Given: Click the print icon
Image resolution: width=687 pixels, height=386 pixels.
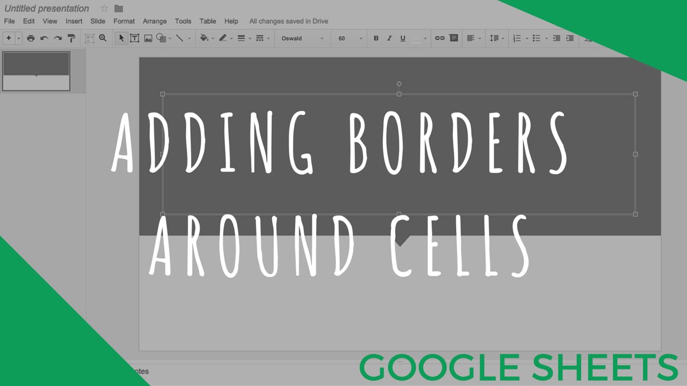Looking at the screenshot, I should pyautogui.click(x=31, y=38).
